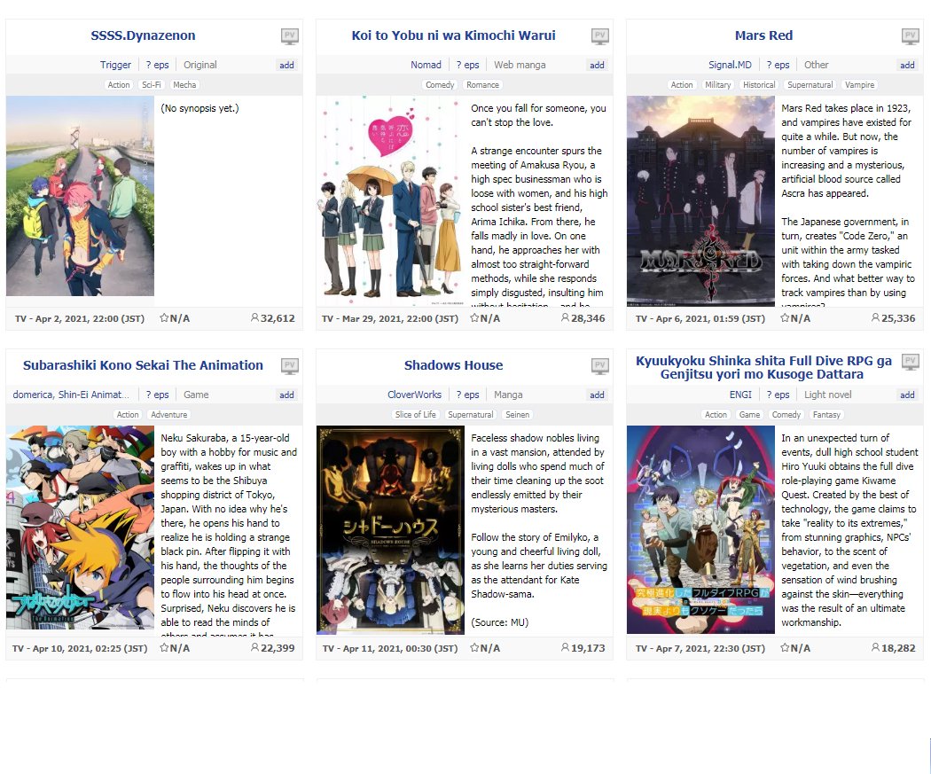Select the Slice of Life genre tag

click(x=416, y=415)
